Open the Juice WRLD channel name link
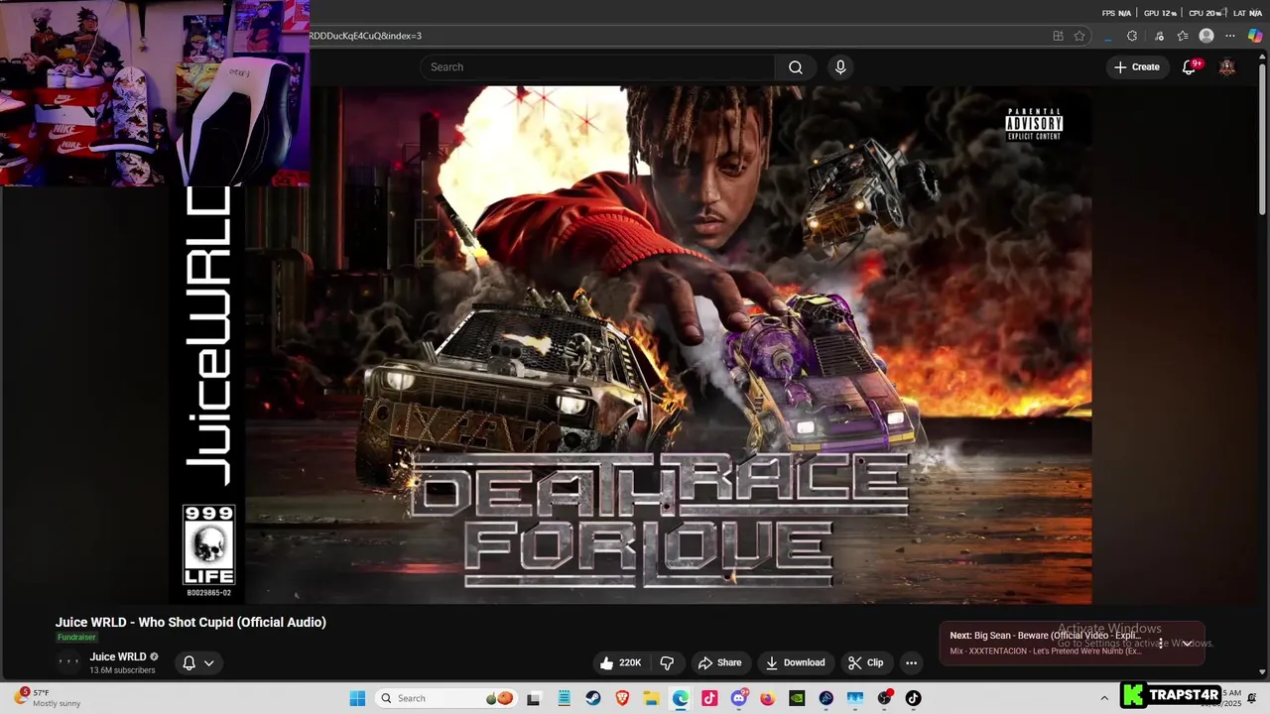The image size is (1270, 714). tap(118, 656)
